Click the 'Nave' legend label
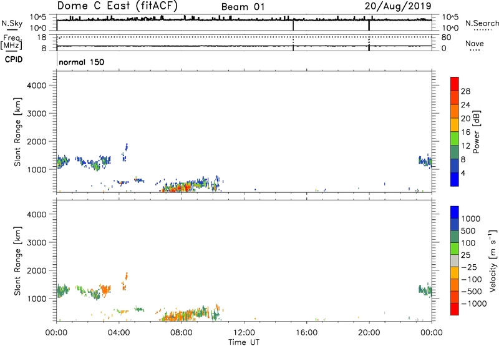Image resolution: width=499 pixels, height=346 pixels. [x=475, y=44]
